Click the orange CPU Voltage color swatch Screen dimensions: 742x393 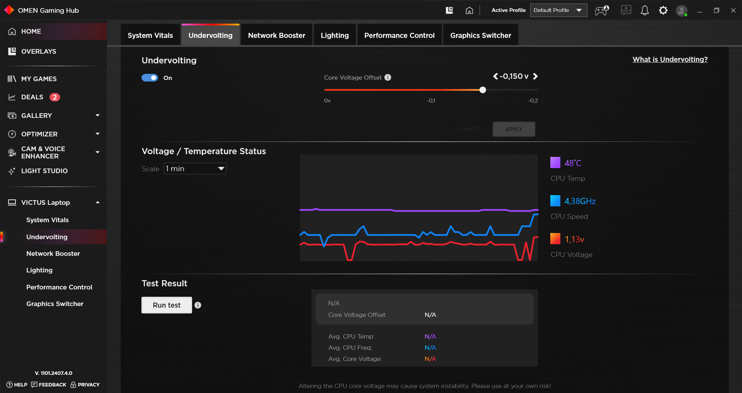tap(555, 239)
